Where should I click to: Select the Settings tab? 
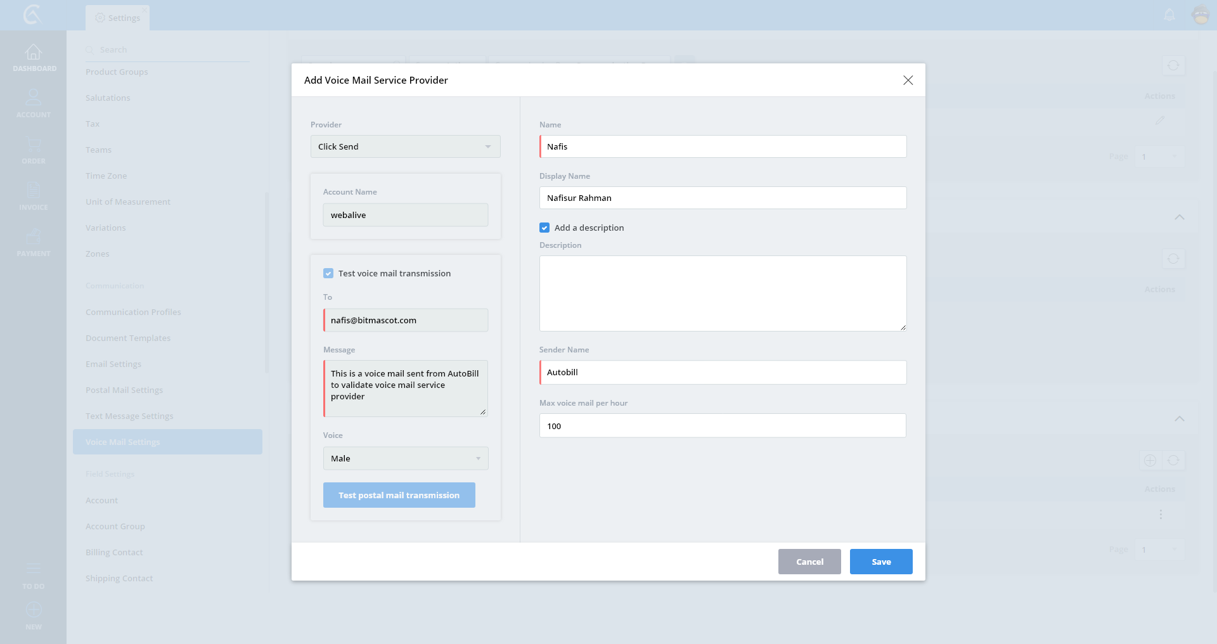[118, 18]
